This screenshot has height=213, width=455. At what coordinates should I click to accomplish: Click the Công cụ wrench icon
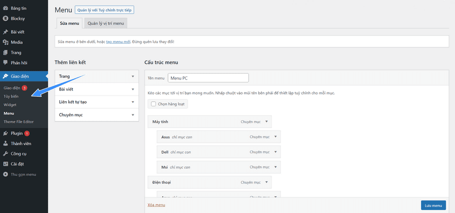tap(6, 154)
